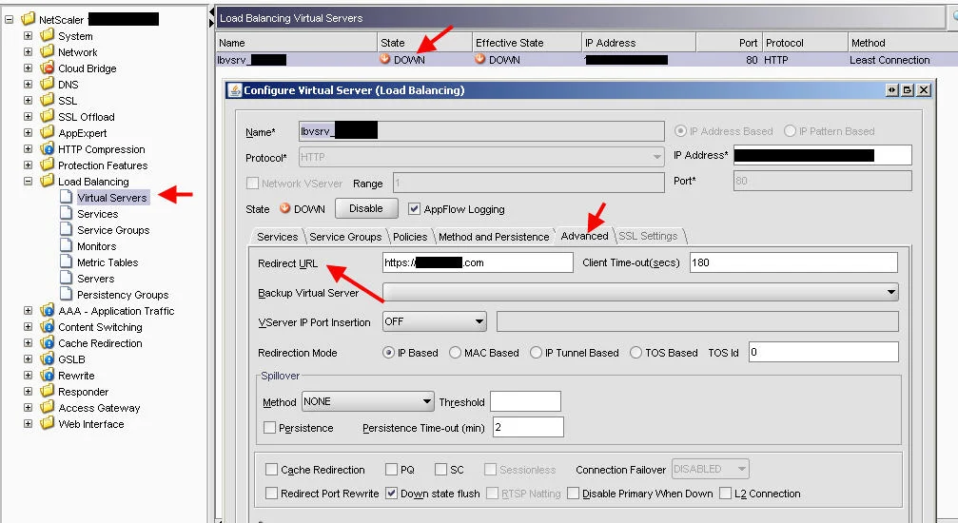Click the TOS Id field

pos(824,352)
